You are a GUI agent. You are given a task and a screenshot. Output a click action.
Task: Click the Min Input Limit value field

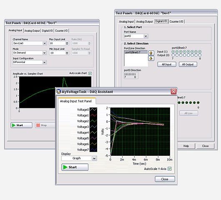[x=58, y=53]
